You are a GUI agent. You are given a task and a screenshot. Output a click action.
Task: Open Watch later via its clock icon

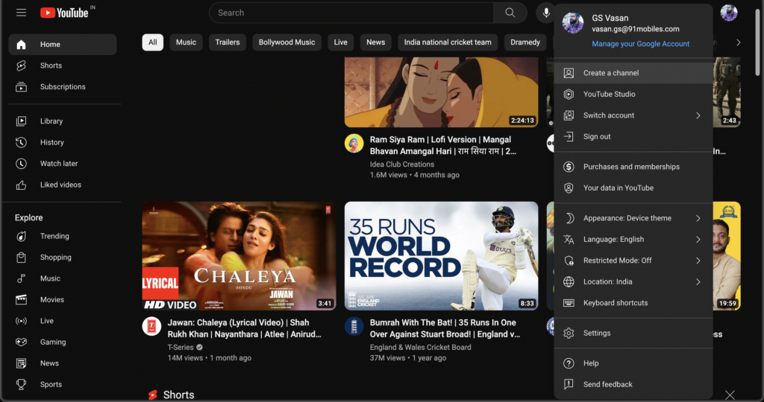(x=21, y=163)
